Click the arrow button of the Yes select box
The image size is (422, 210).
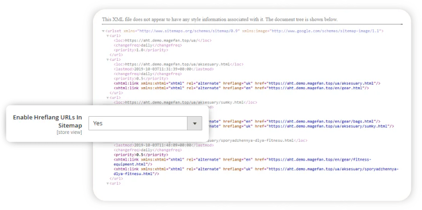[194, 124]
